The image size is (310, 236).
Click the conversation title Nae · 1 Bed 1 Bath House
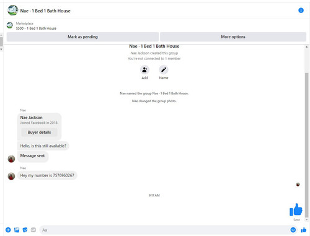click(x=45, y=11)
